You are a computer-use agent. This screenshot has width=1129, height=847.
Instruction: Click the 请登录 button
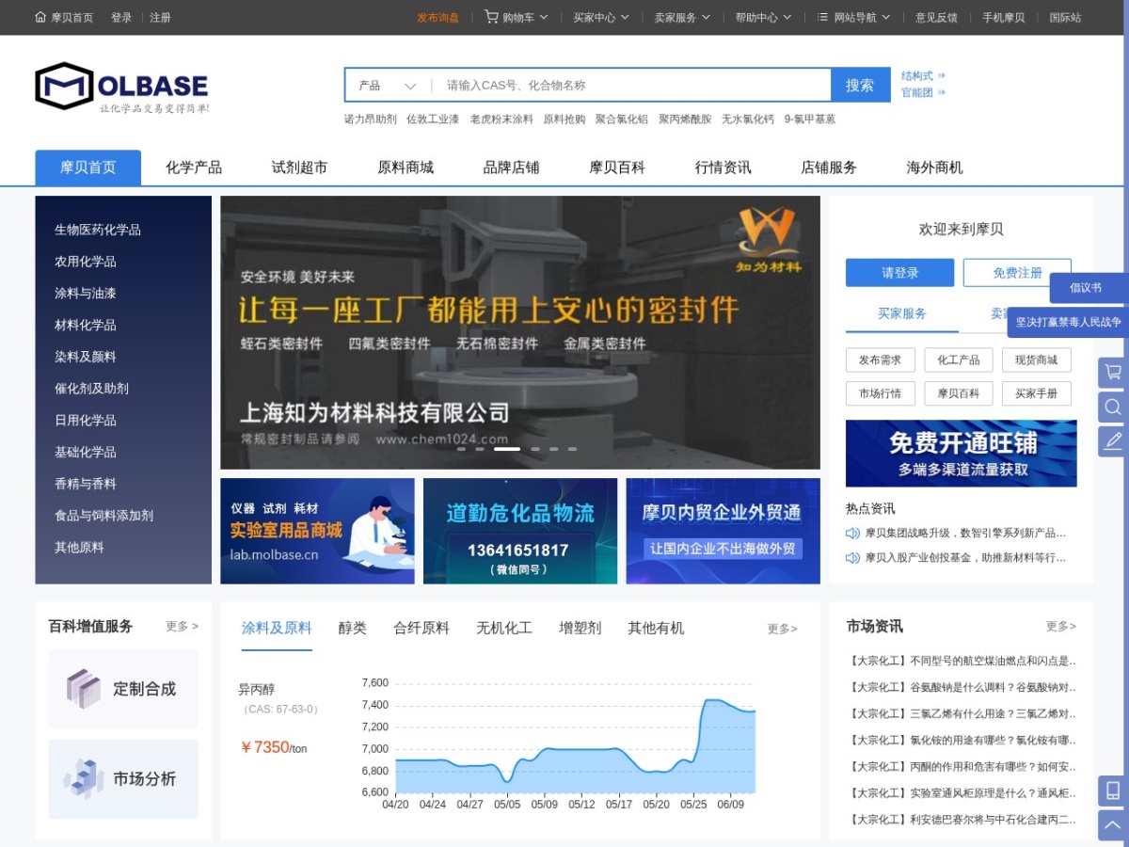899,273
